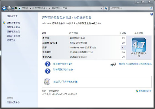Open Help via the blue question icon

(x=152, y=14)
